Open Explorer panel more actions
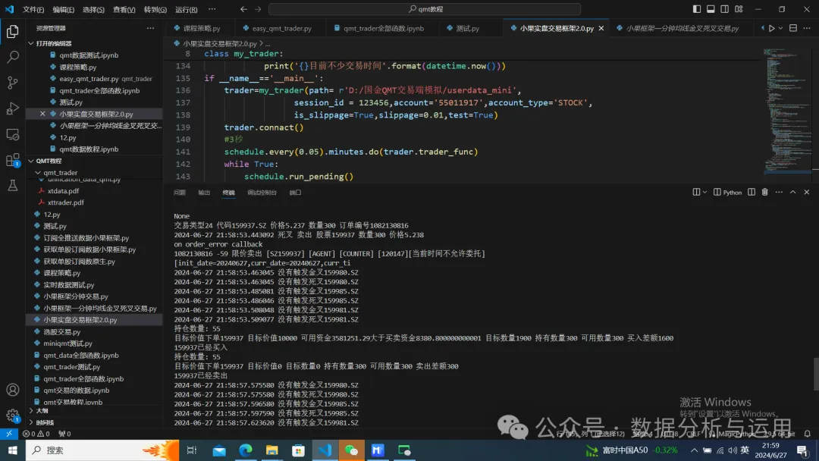The height and width of the screenshot is (461, 819). point(150,28)
